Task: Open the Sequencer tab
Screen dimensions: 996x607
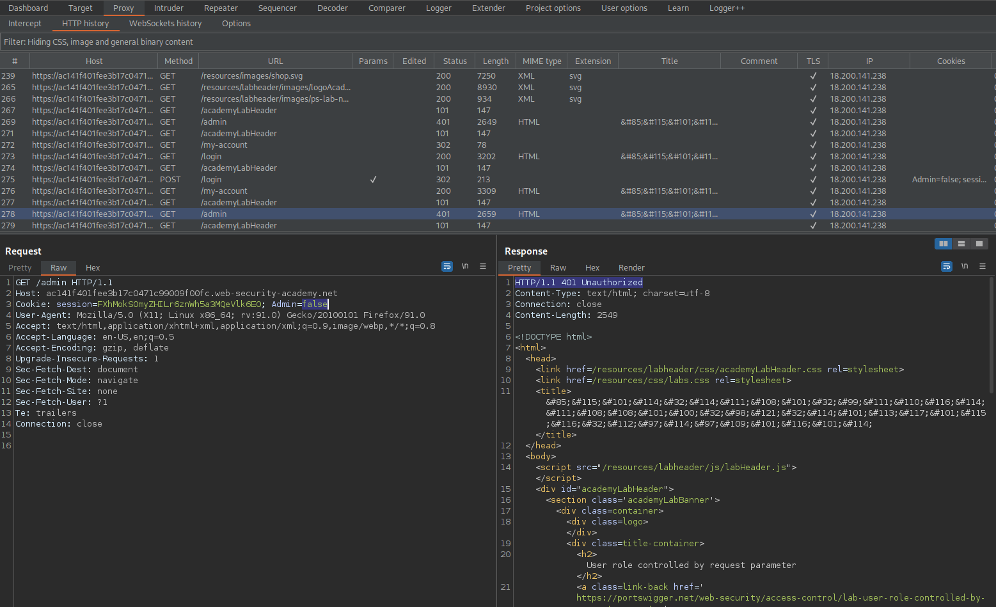Action: click(x=278, y=8)
